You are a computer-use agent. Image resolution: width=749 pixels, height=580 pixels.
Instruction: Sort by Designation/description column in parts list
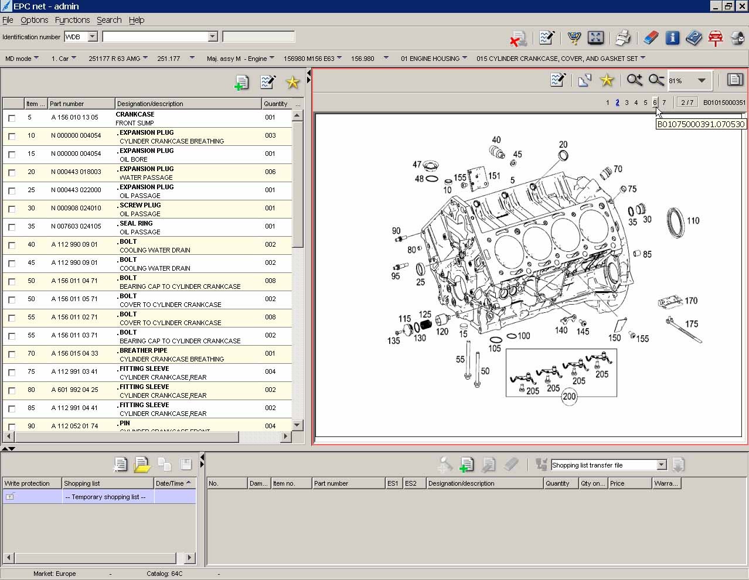click(x=188, y=104)
